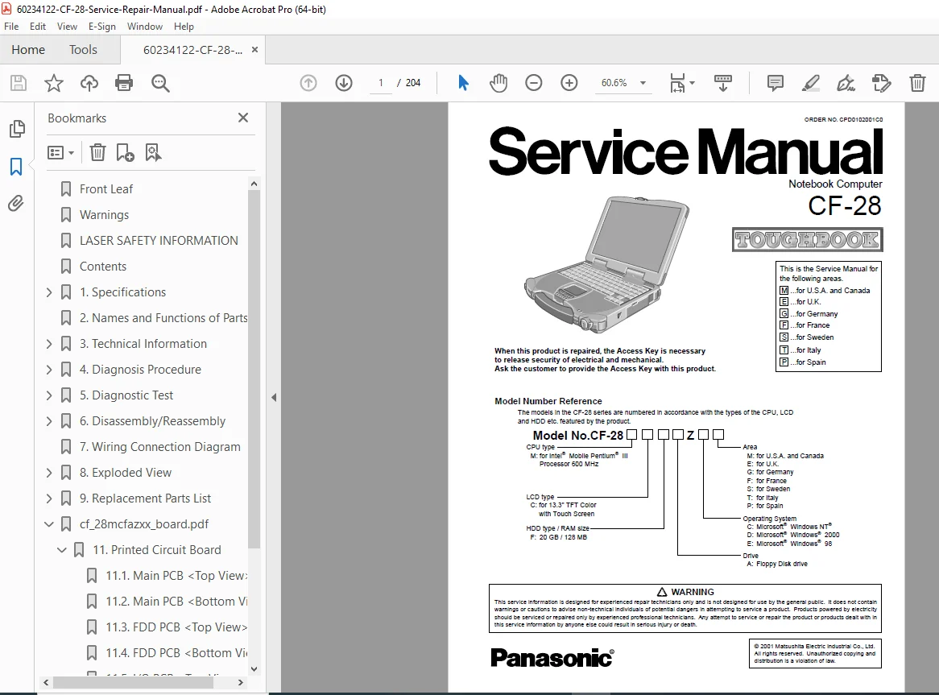
Task: Open the Edit menu
Action: [x=38, y=27]
